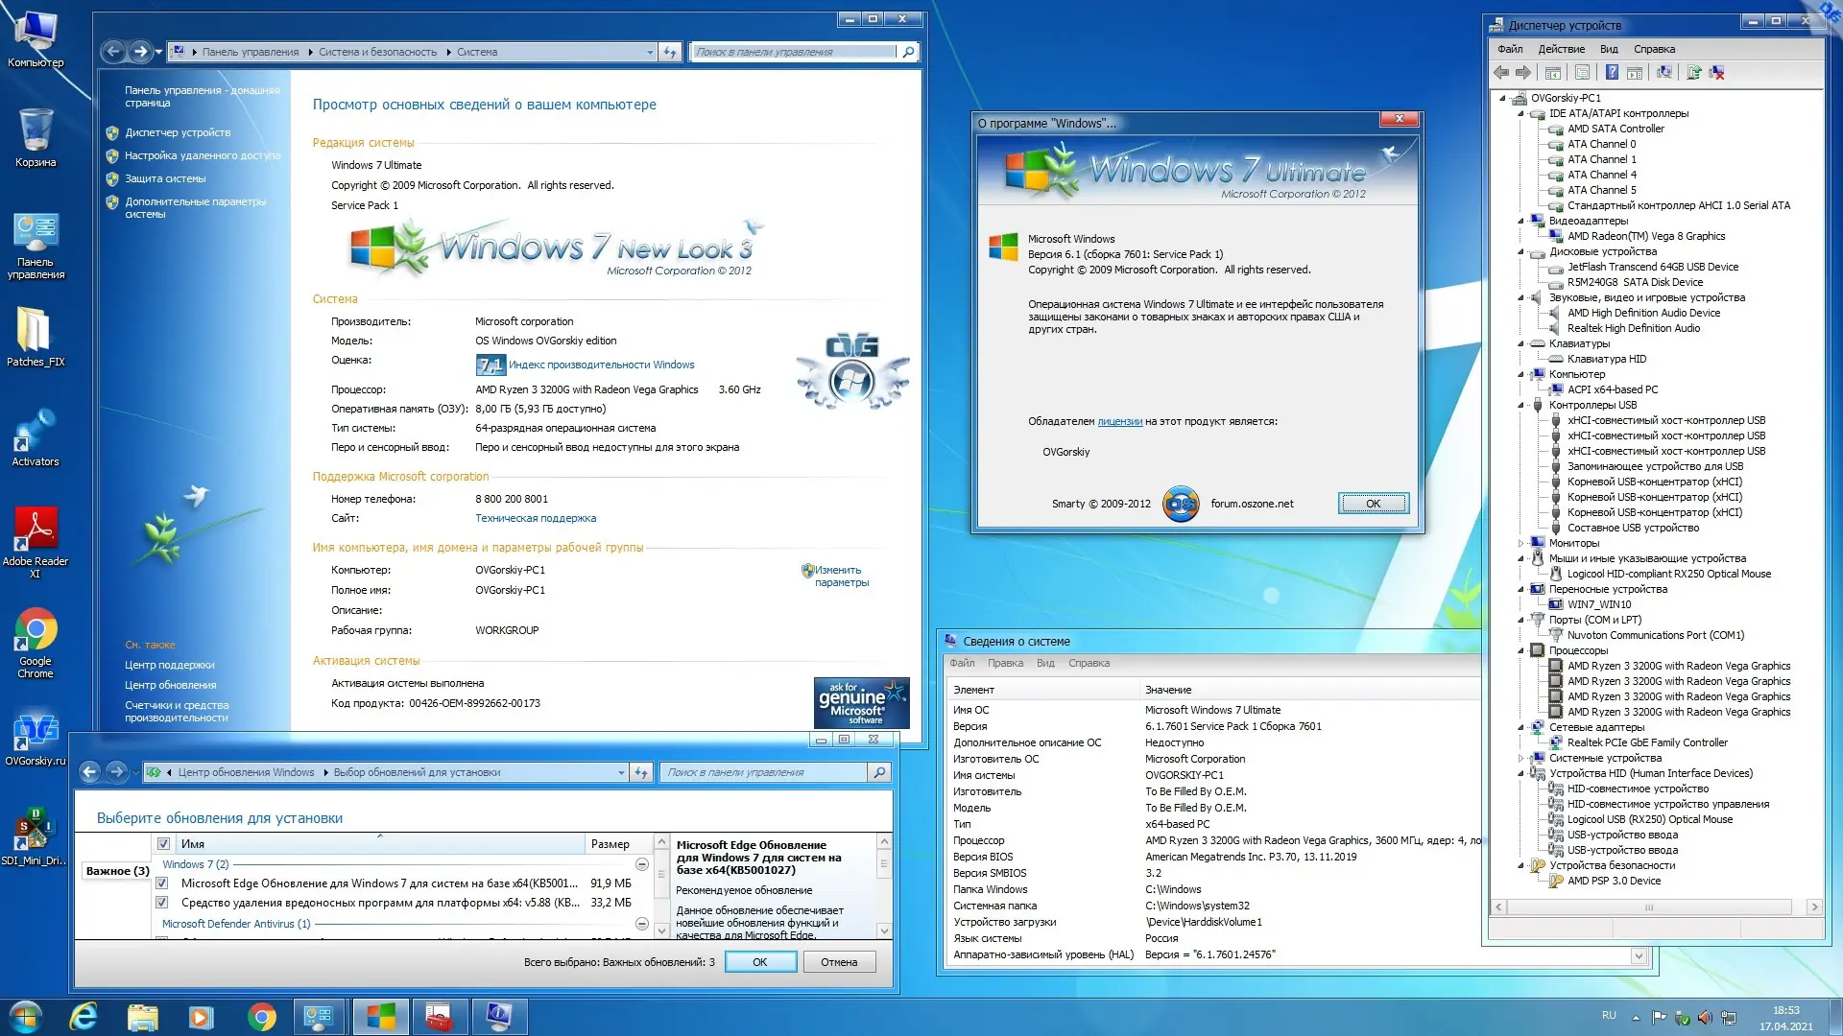Click Update driver software toolbar icon

tap(1694, 72)
